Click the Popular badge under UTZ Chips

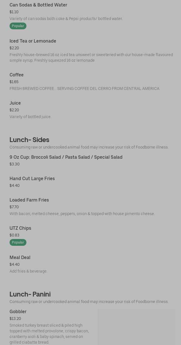[x=18, y=242]
